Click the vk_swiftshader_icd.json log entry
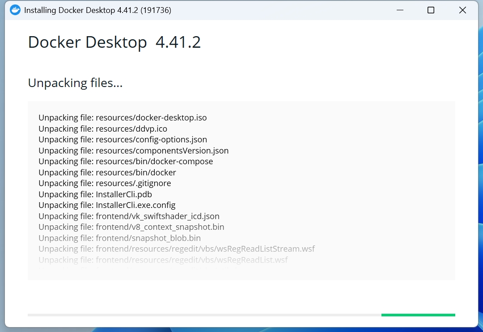This screenshot has height=332, width=483. pyautogui.click(x=129, y=216)
